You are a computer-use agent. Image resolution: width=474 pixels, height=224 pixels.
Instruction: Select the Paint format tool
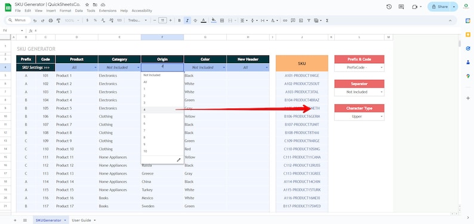point(59,20)
